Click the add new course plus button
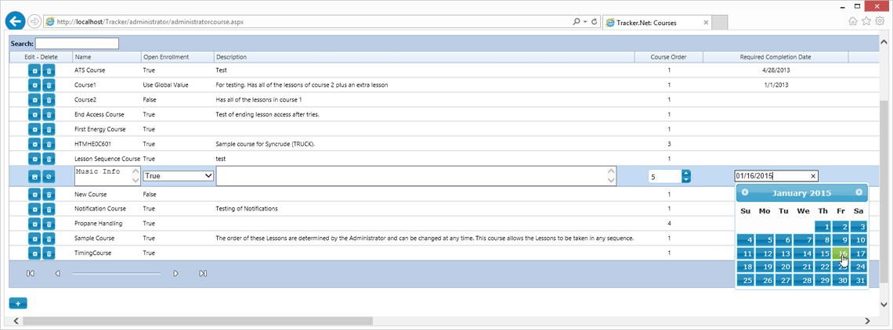Viewport: 893px width, 330px height. click(18, 304)
